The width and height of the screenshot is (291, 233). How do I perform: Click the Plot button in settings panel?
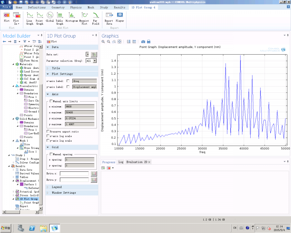pos(51,42)
